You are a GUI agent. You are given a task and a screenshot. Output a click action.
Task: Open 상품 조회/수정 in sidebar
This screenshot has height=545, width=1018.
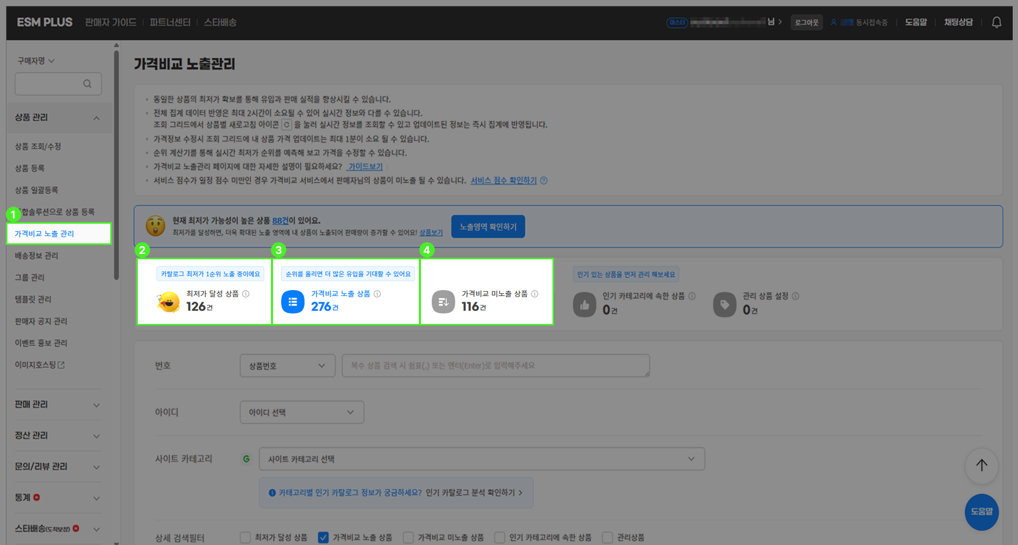(38, 146)
